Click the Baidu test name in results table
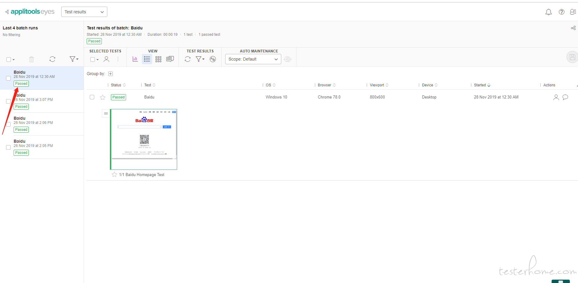 click(149, 97)
